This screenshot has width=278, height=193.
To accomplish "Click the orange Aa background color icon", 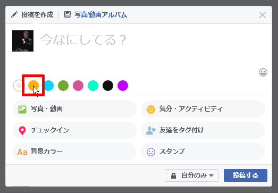I will 22,152.
